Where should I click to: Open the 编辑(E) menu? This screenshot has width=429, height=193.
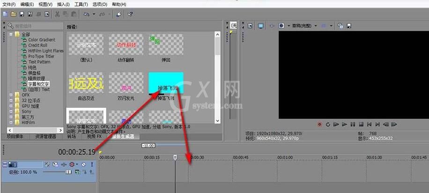click(27, 4)
